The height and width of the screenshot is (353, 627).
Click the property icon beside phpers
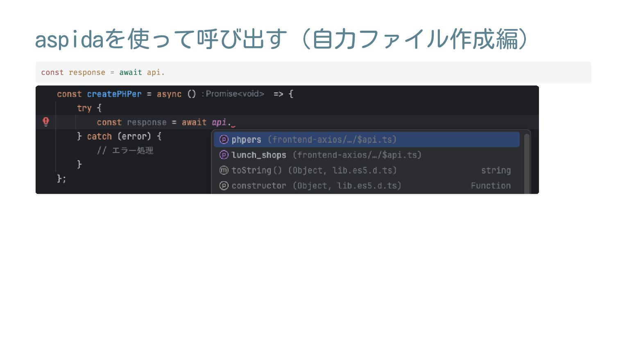point(224,139)
